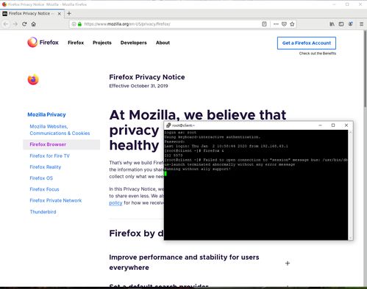Open the Firefox account icon
Viewport: 367px width, 289px height.
click(351, 24)
